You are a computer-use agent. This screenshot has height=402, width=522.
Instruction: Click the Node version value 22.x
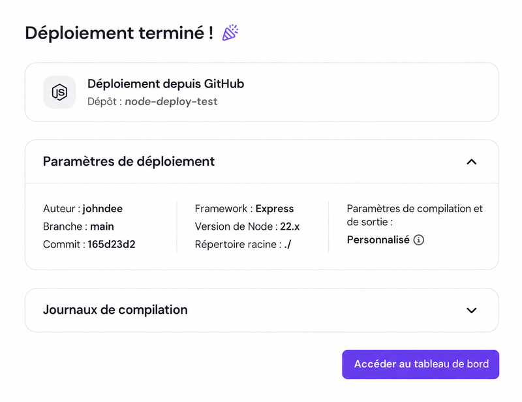point(290,226)
